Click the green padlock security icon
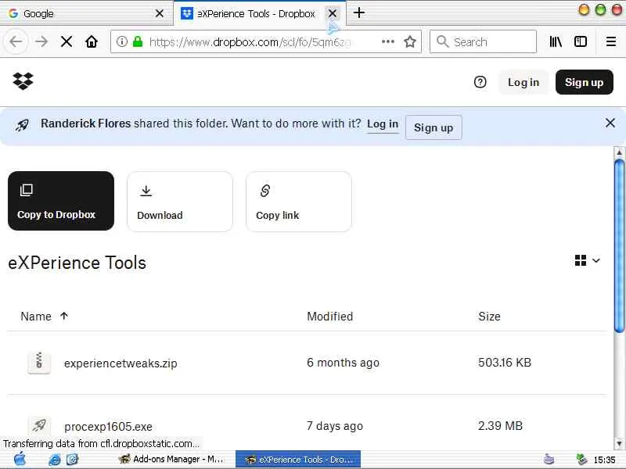 [x=138, y=41]
